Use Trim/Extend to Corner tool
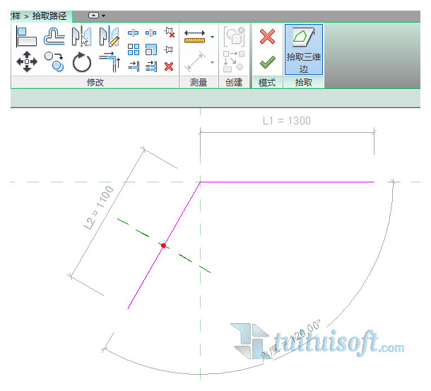Viewport: 431px width, 391px height. click(110, 62)
